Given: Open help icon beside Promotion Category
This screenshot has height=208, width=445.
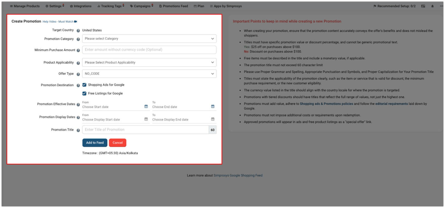Looking at the screenshot, I should pos(78,39).
